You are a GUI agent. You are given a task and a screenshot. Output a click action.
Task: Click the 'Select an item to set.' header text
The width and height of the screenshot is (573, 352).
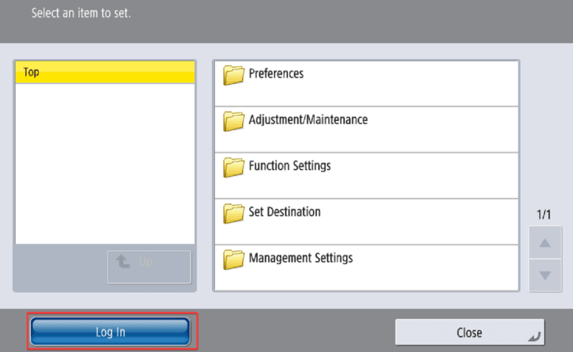[81, 13]
